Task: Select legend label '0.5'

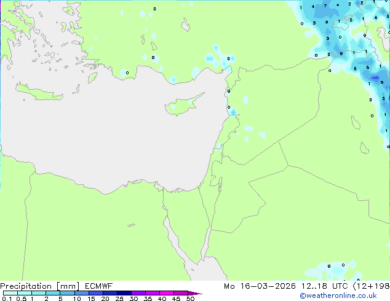Action: pyautogui.click(x=21, y=299)
